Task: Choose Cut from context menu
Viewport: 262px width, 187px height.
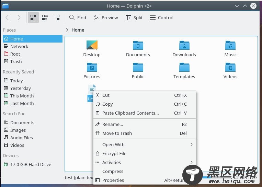Action: [x=145, y=95]
